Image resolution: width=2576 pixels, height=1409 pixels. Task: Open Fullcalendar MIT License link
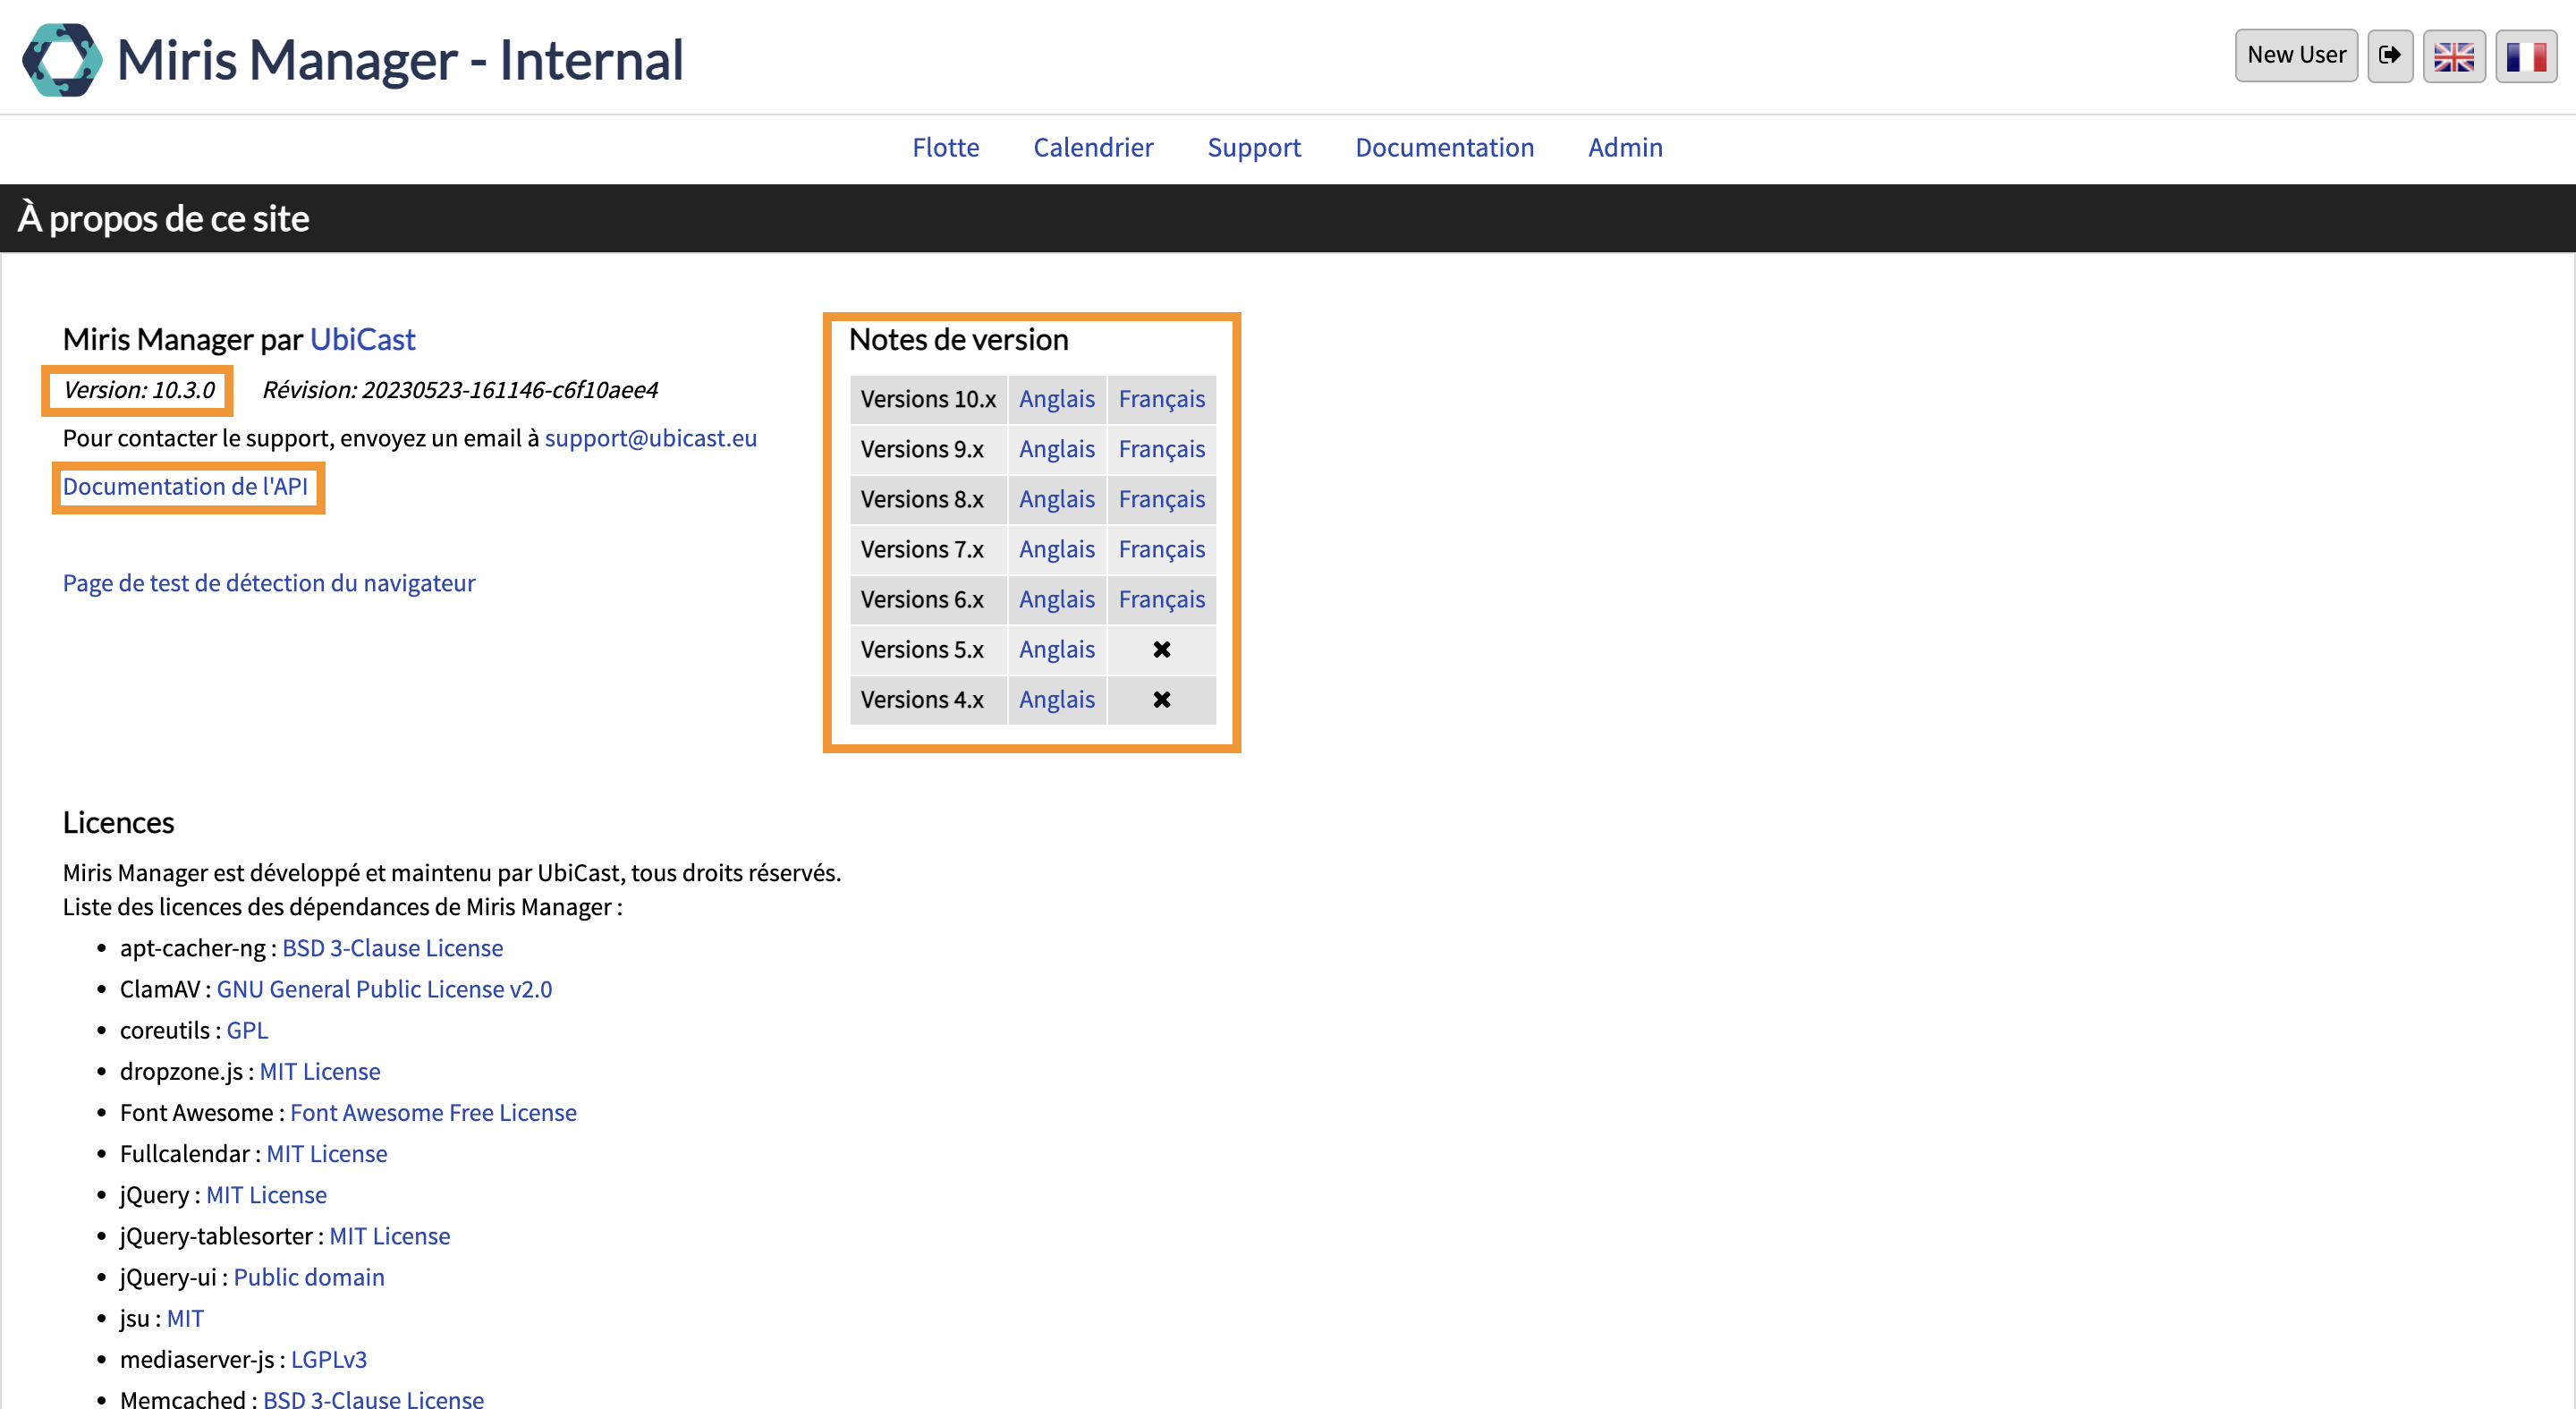[326, 1153]
